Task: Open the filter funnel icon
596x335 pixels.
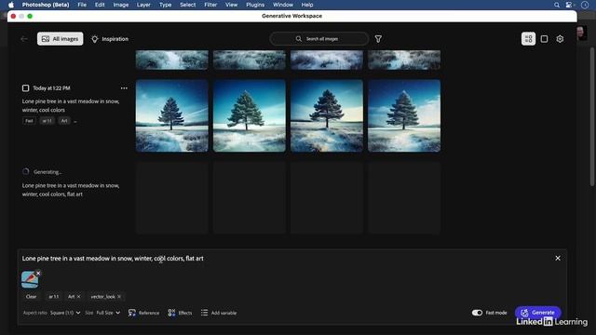Action: click(x=378, y=39)
